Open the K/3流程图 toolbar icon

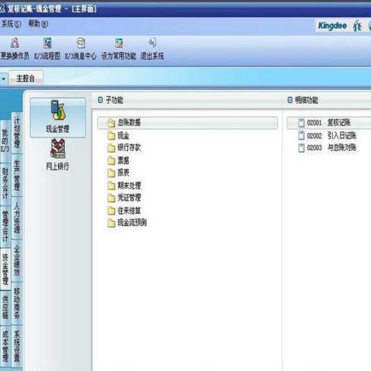47,43
